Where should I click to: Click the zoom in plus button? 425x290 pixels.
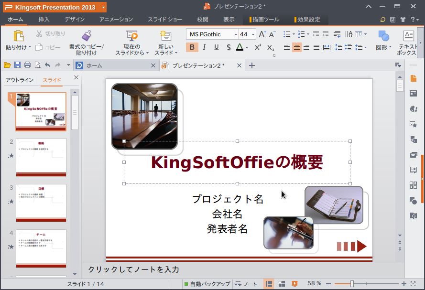404,284
